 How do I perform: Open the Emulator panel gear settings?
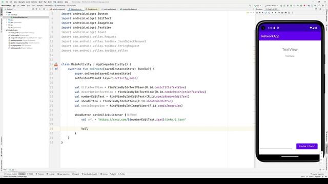click(320, 9)
